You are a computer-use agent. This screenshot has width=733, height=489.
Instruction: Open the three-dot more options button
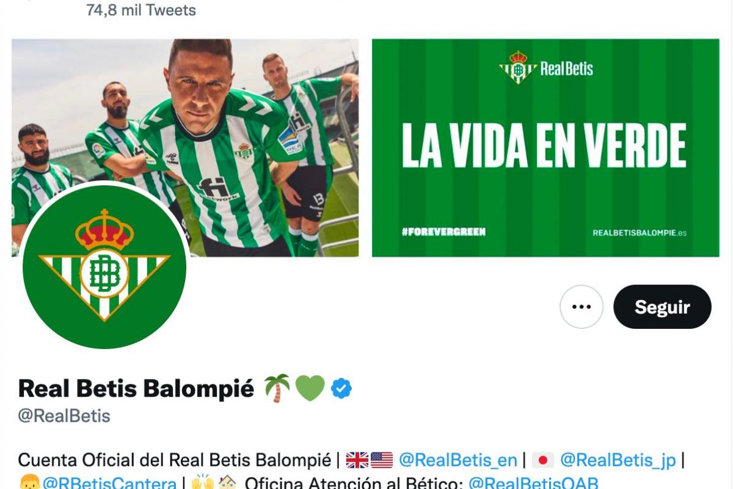(582, 307)
